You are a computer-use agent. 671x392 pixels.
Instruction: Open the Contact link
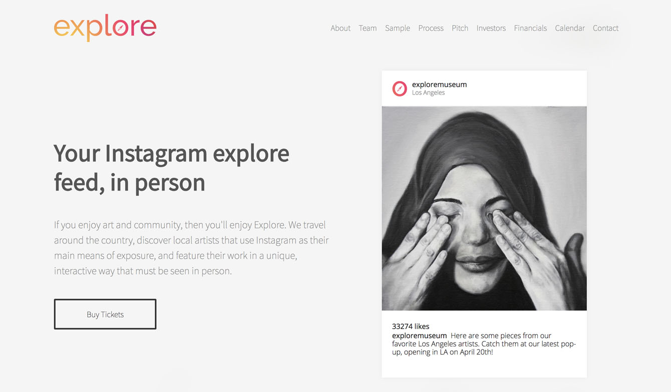pos(606,28)
